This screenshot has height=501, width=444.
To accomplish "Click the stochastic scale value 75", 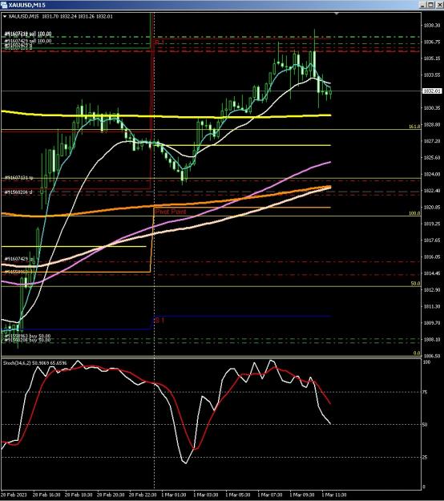I will pos(425,393).
